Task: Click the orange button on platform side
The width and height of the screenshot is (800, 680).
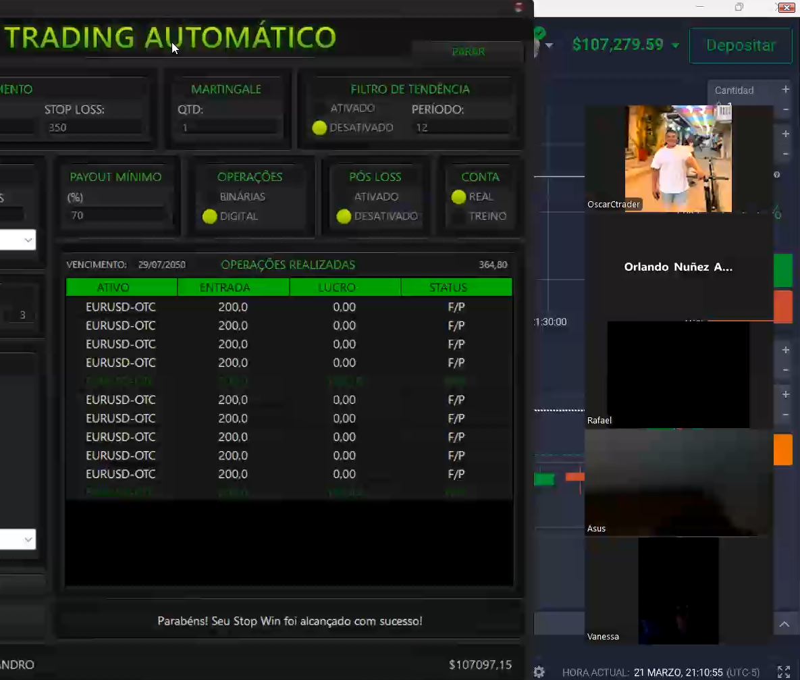Action: tap(783, 450)
